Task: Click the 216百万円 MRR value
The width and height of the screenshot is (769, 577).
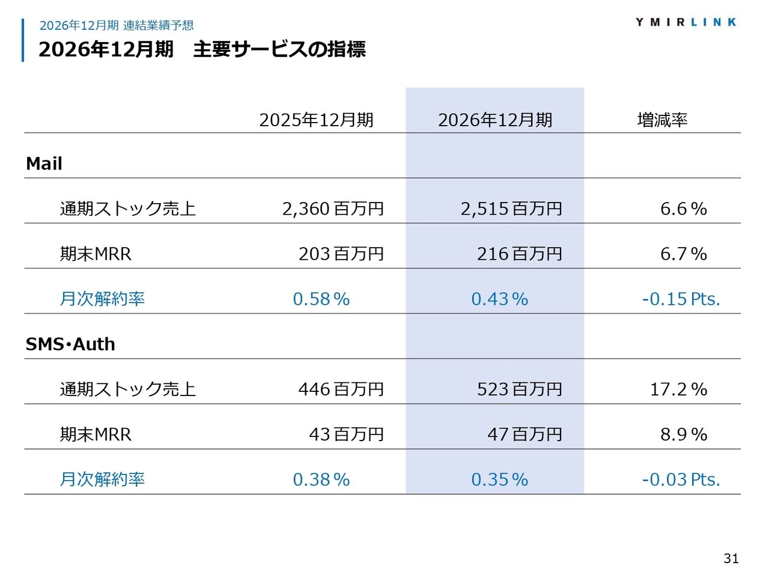Action: click(520, 254)
